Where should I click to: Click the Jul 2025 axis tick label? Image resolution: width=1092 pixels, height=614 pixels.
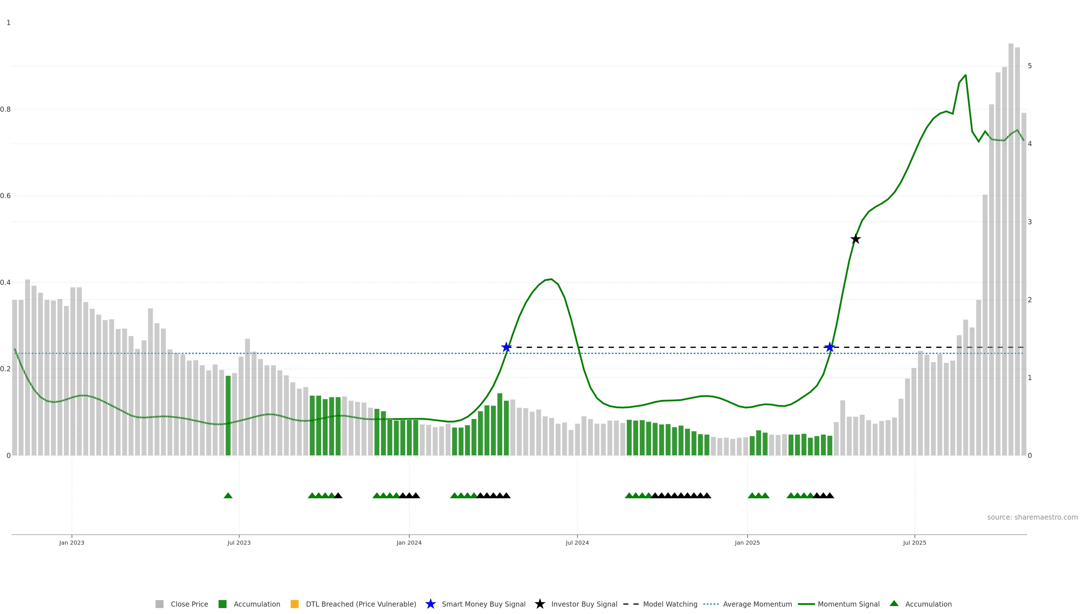click(914, 543)
